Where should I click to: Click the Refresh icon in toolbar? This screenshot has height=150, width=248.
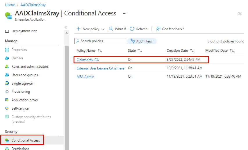[132, 29]
